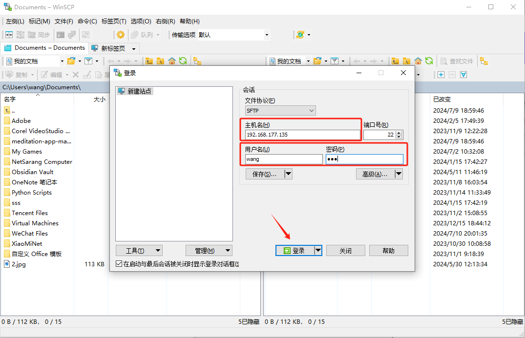The height and width of the screenshot is (338, 525).
Task: Increase the port number with up spinner
Action: (x=399, y=133)
